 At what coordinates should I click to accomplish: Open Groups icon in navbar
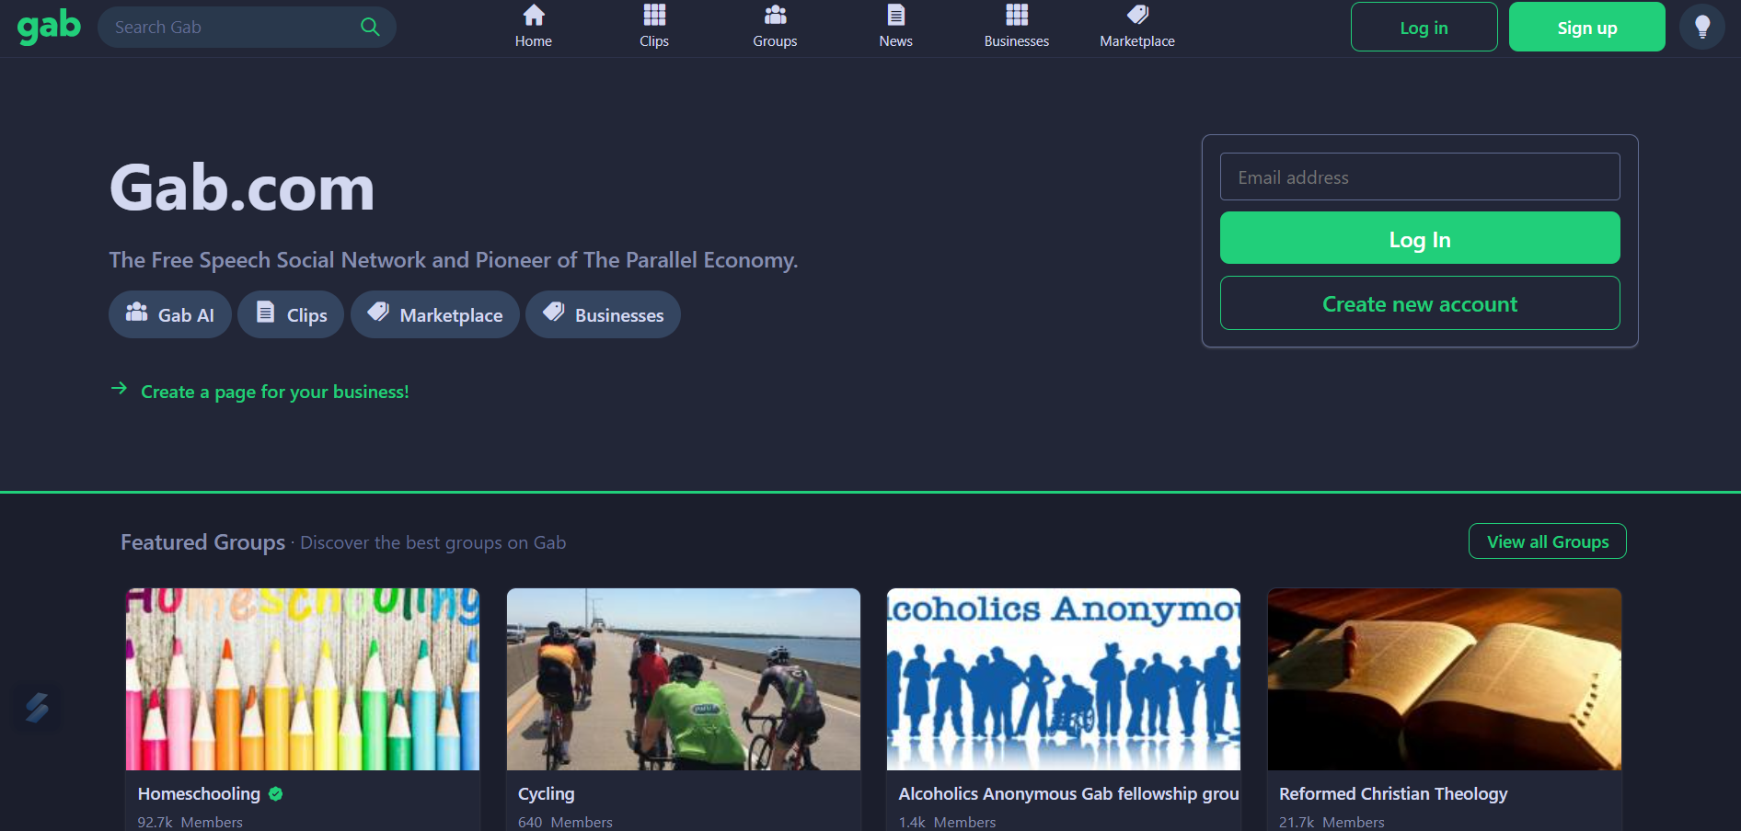(776, 15)
